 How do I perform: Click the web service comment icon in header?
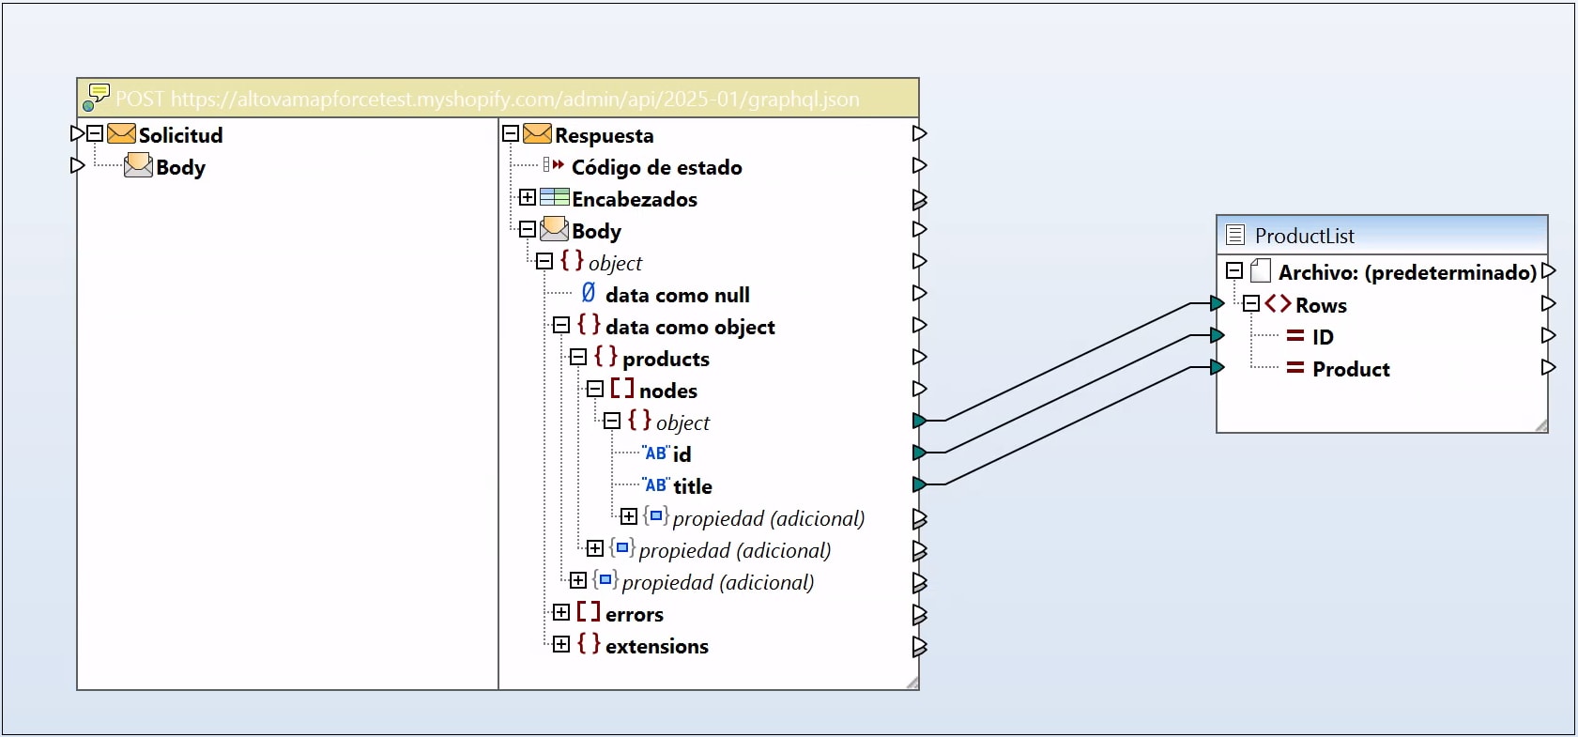click(96, 98)
